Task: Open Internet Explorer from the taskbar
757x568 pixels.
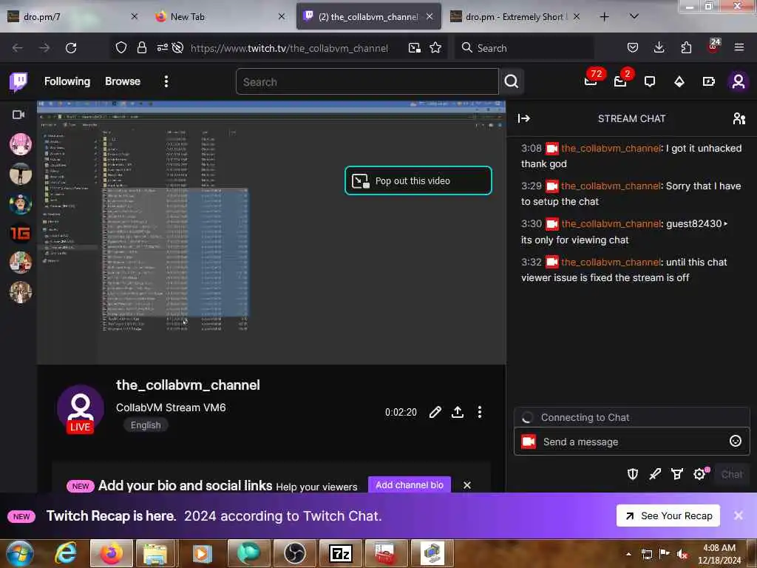Action: [66, 553]
